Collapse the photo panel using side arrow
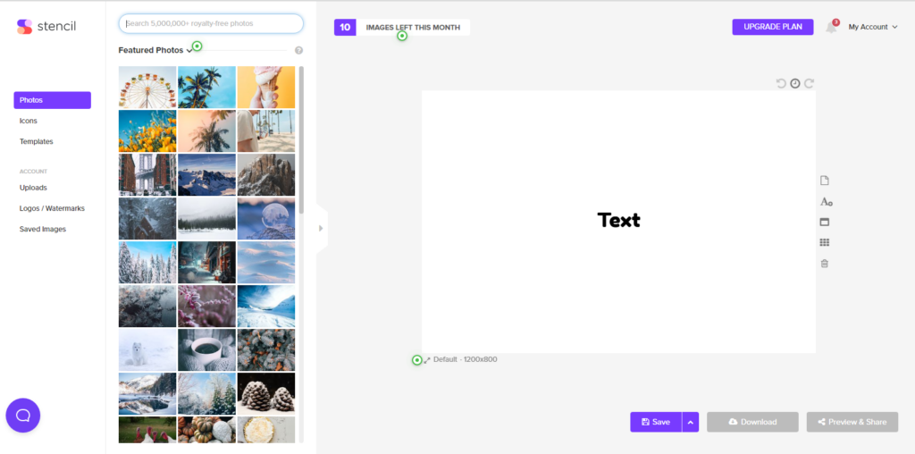This screenshot has height=454, width=915. [x=321, y=228]
